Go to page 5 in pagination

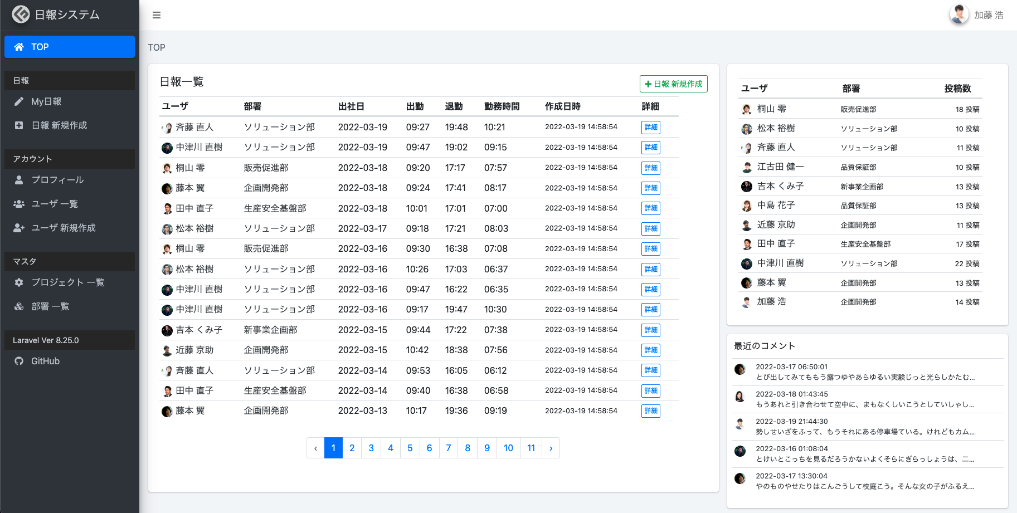point(410,448)
